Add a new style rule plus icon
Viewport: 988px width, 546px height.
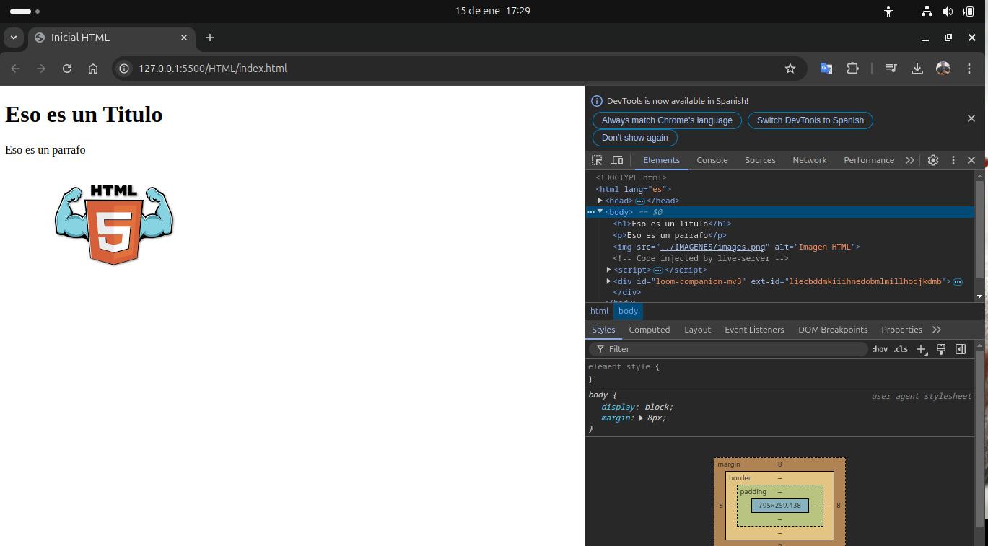click(922, 349)
